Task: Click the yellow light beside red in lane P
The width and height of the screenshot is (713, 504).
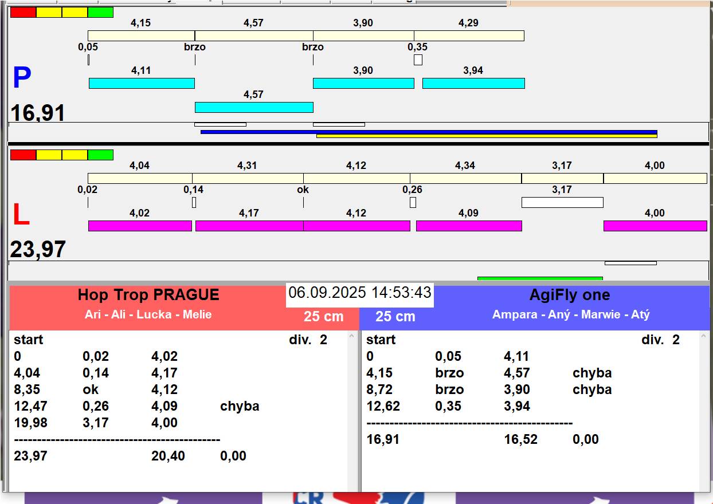Action: 49,12
